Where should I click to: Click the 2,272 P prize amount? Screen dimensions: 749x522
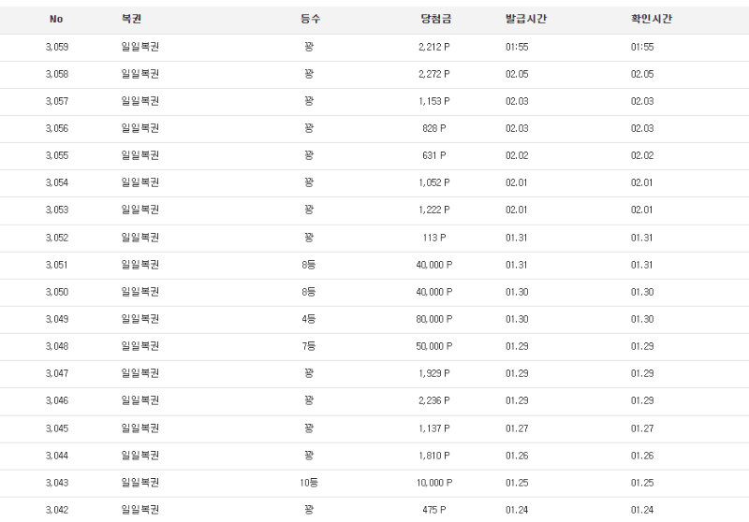(434, 74)
